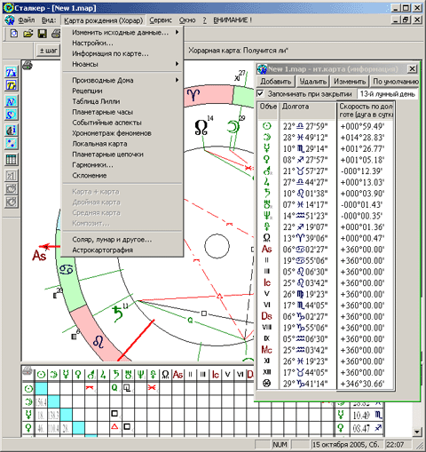The width and height of the screenshot is (426, 452).
Task: Click the table grid sidebar icon
Action: tap(12, 160)
